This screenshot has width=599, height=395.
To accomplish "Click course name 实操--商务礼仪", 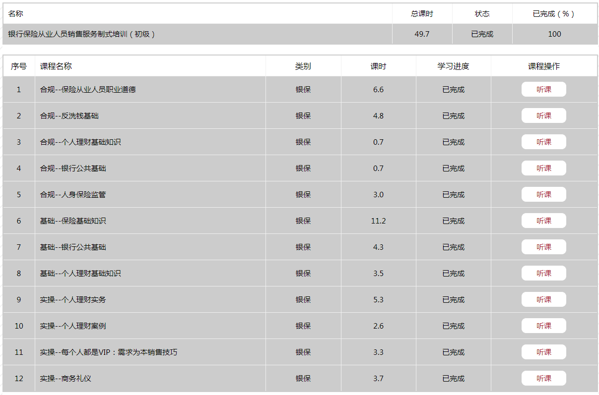I will pos(66,379).
